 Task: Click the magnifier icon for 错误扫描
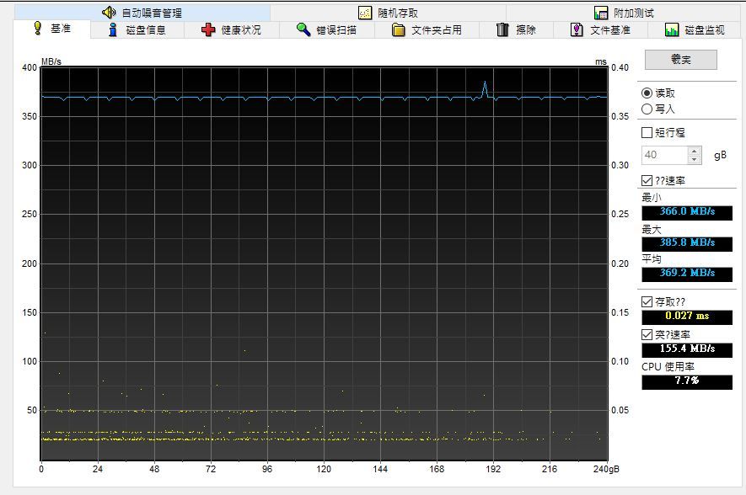pos(303,29)
